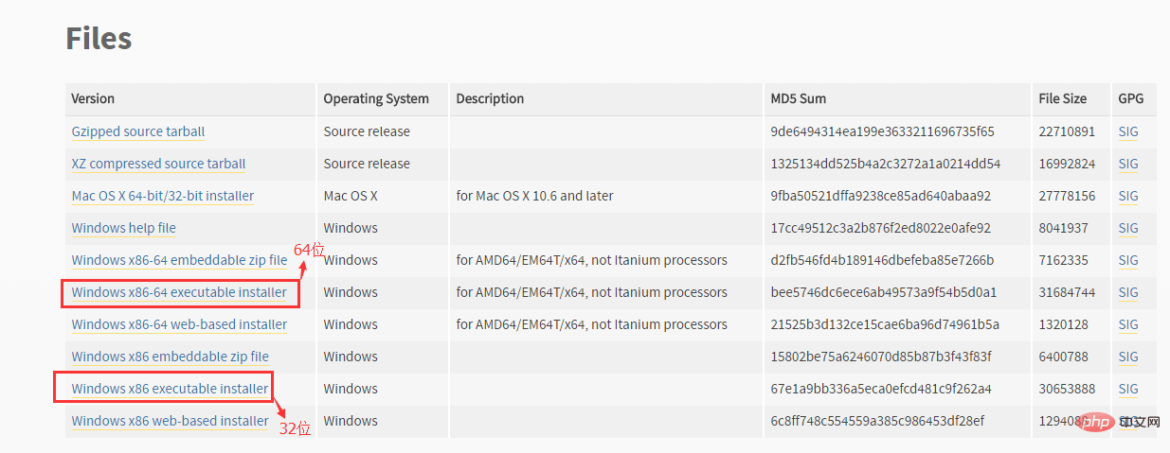Open SIG for x86-64 executable installer
Screen dimensions: 1170x453
[1128, 292]
